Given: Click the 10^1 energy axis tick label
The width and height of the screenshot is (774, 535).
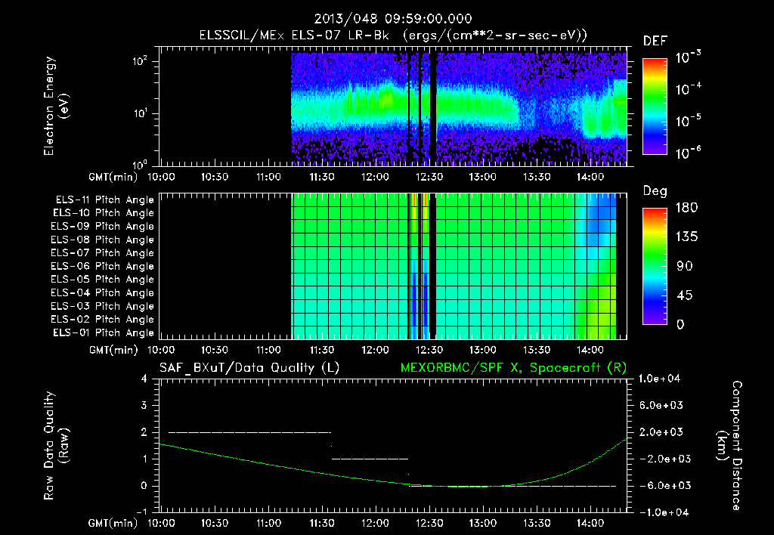Looking at the screenshot, I should point(140,113).
